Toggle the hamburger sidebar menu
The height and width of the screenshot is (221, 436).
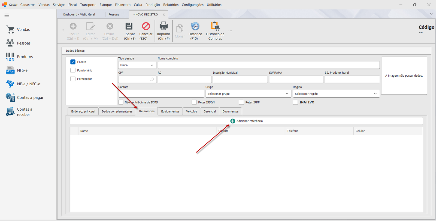(7, 15)
